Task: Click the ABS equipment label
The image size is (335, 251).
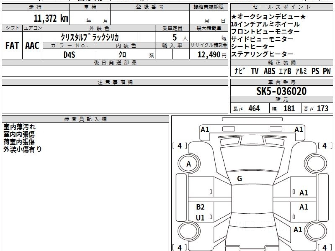Action: pos(269,71)
